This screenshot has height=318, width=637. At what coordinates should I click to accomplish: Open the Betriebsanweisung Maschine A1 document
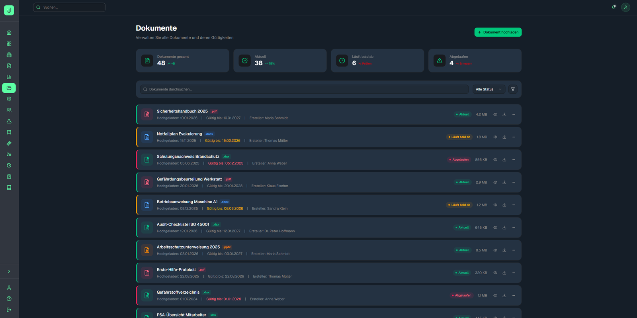pos(187,202)
